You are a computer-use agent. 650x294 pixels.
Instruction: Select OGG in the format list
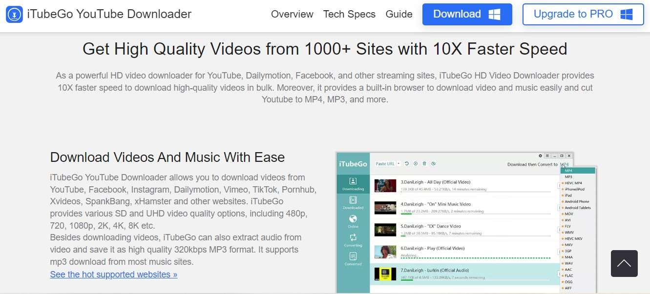pos(568,282)
